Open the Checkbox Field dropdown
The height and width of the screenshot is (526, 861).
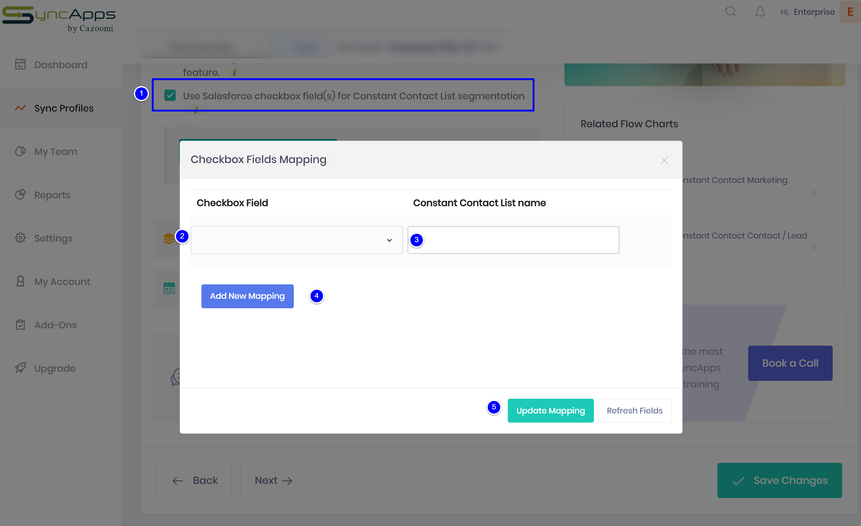pyautogui.click(x=297, y=240)
